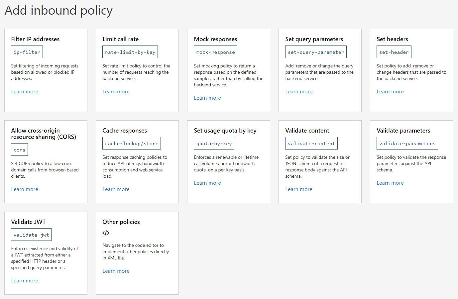Click the mock-response code badge
This screenshot has height=299, width=458.
215,52
